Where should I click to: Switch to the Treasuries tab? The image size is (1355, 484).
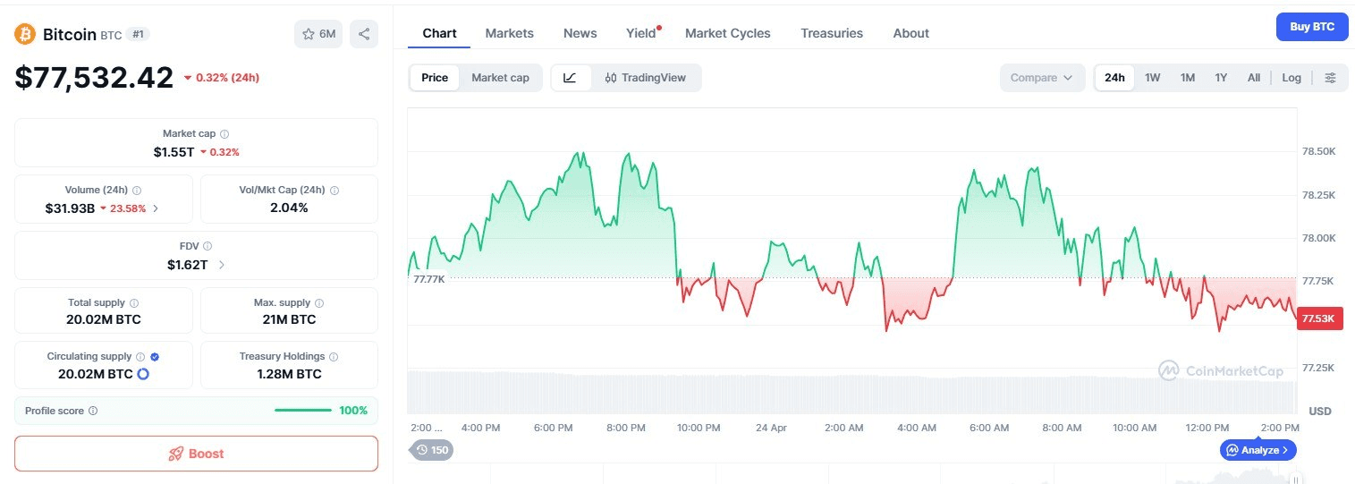click(831, 33)
